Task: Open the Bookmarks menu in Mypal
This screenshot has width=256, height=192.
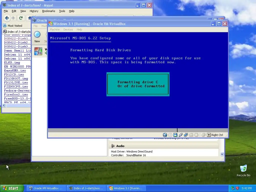Action: (49, 11)
